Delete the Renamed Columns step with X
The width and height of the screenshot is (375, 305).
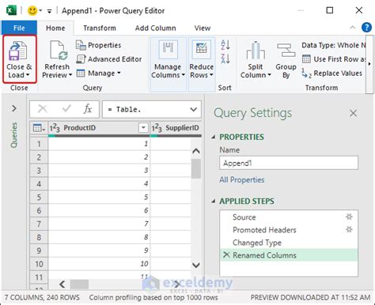(x=226, y=254)
